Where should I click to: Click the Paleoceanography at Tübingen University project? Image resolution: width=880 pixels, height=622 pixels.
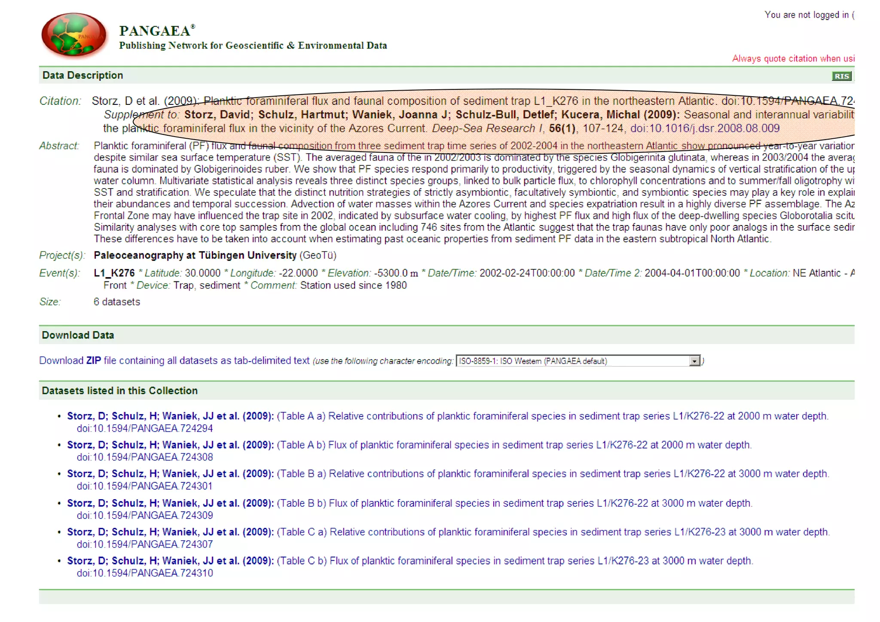click(x=195, y=256)
